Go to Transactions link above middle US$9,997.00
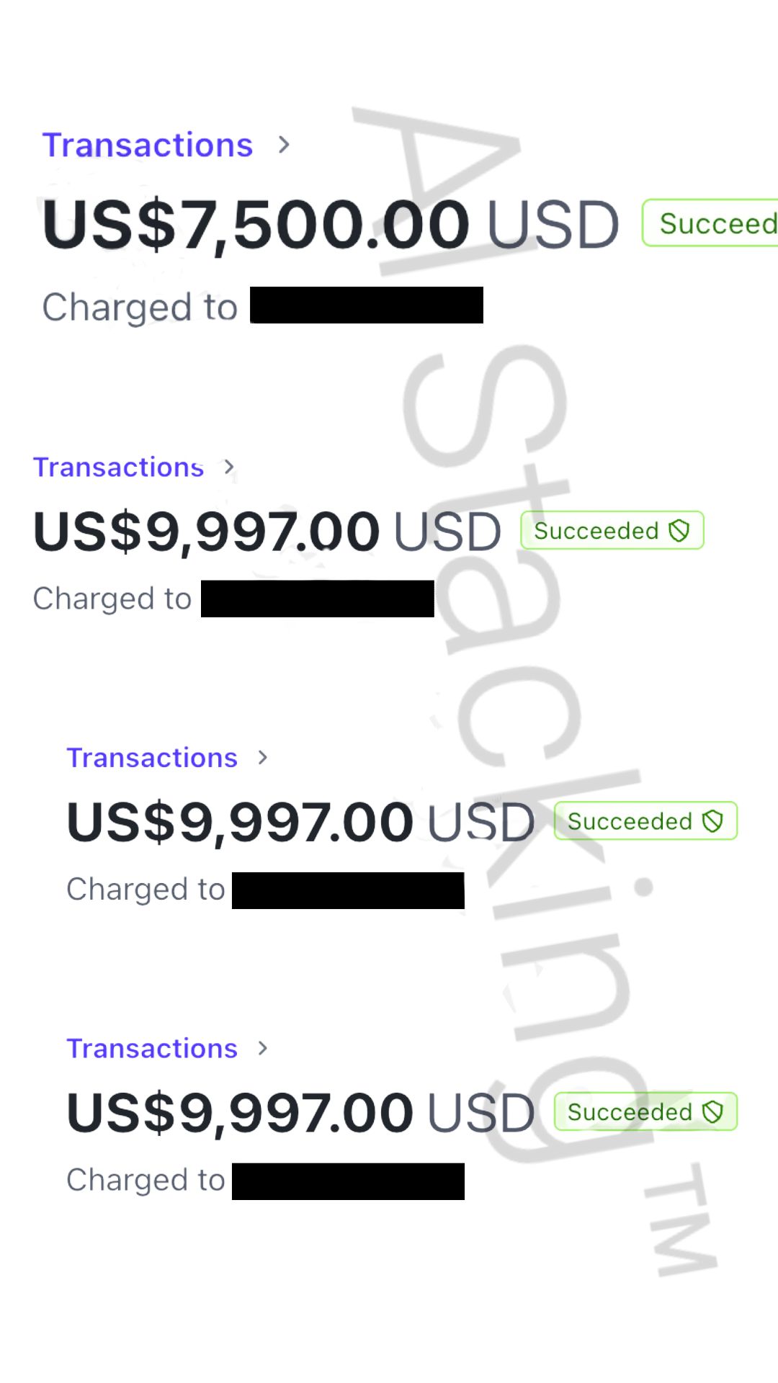Viewport: 778px width, 1383px height. [x=152, y=758]
